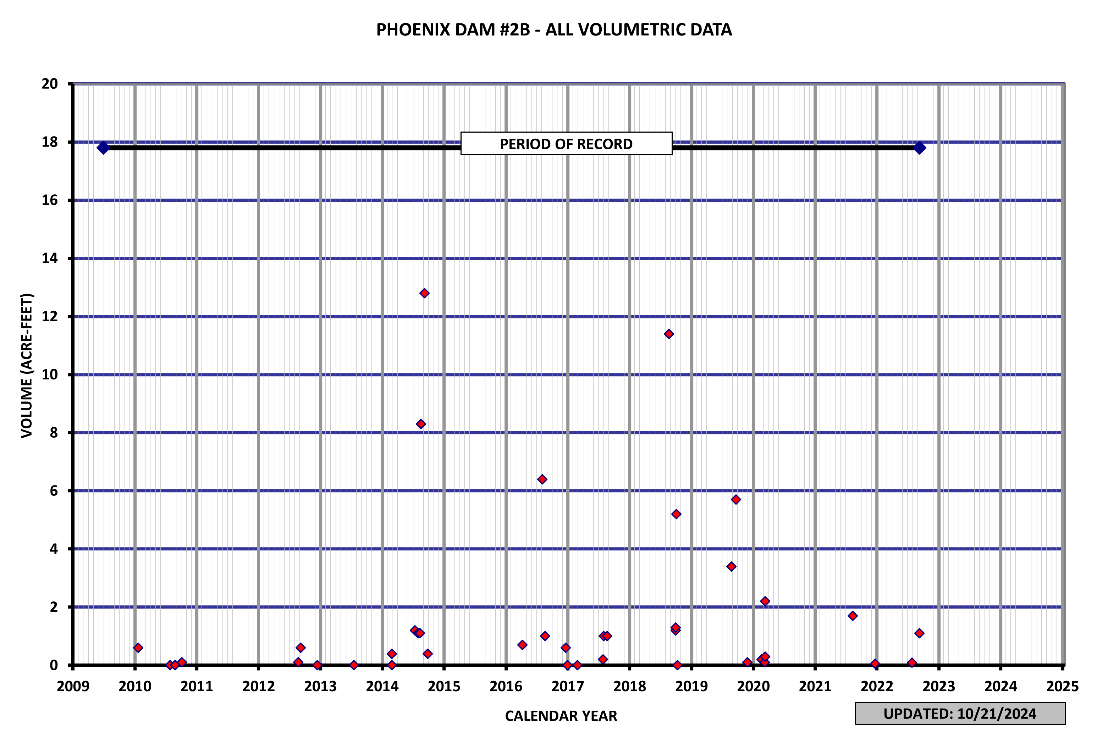This screenshot has width=1097, height=744.
Task: Click the 2016 data point near 6.4 acre-feet
Action: tap(542, 479)
